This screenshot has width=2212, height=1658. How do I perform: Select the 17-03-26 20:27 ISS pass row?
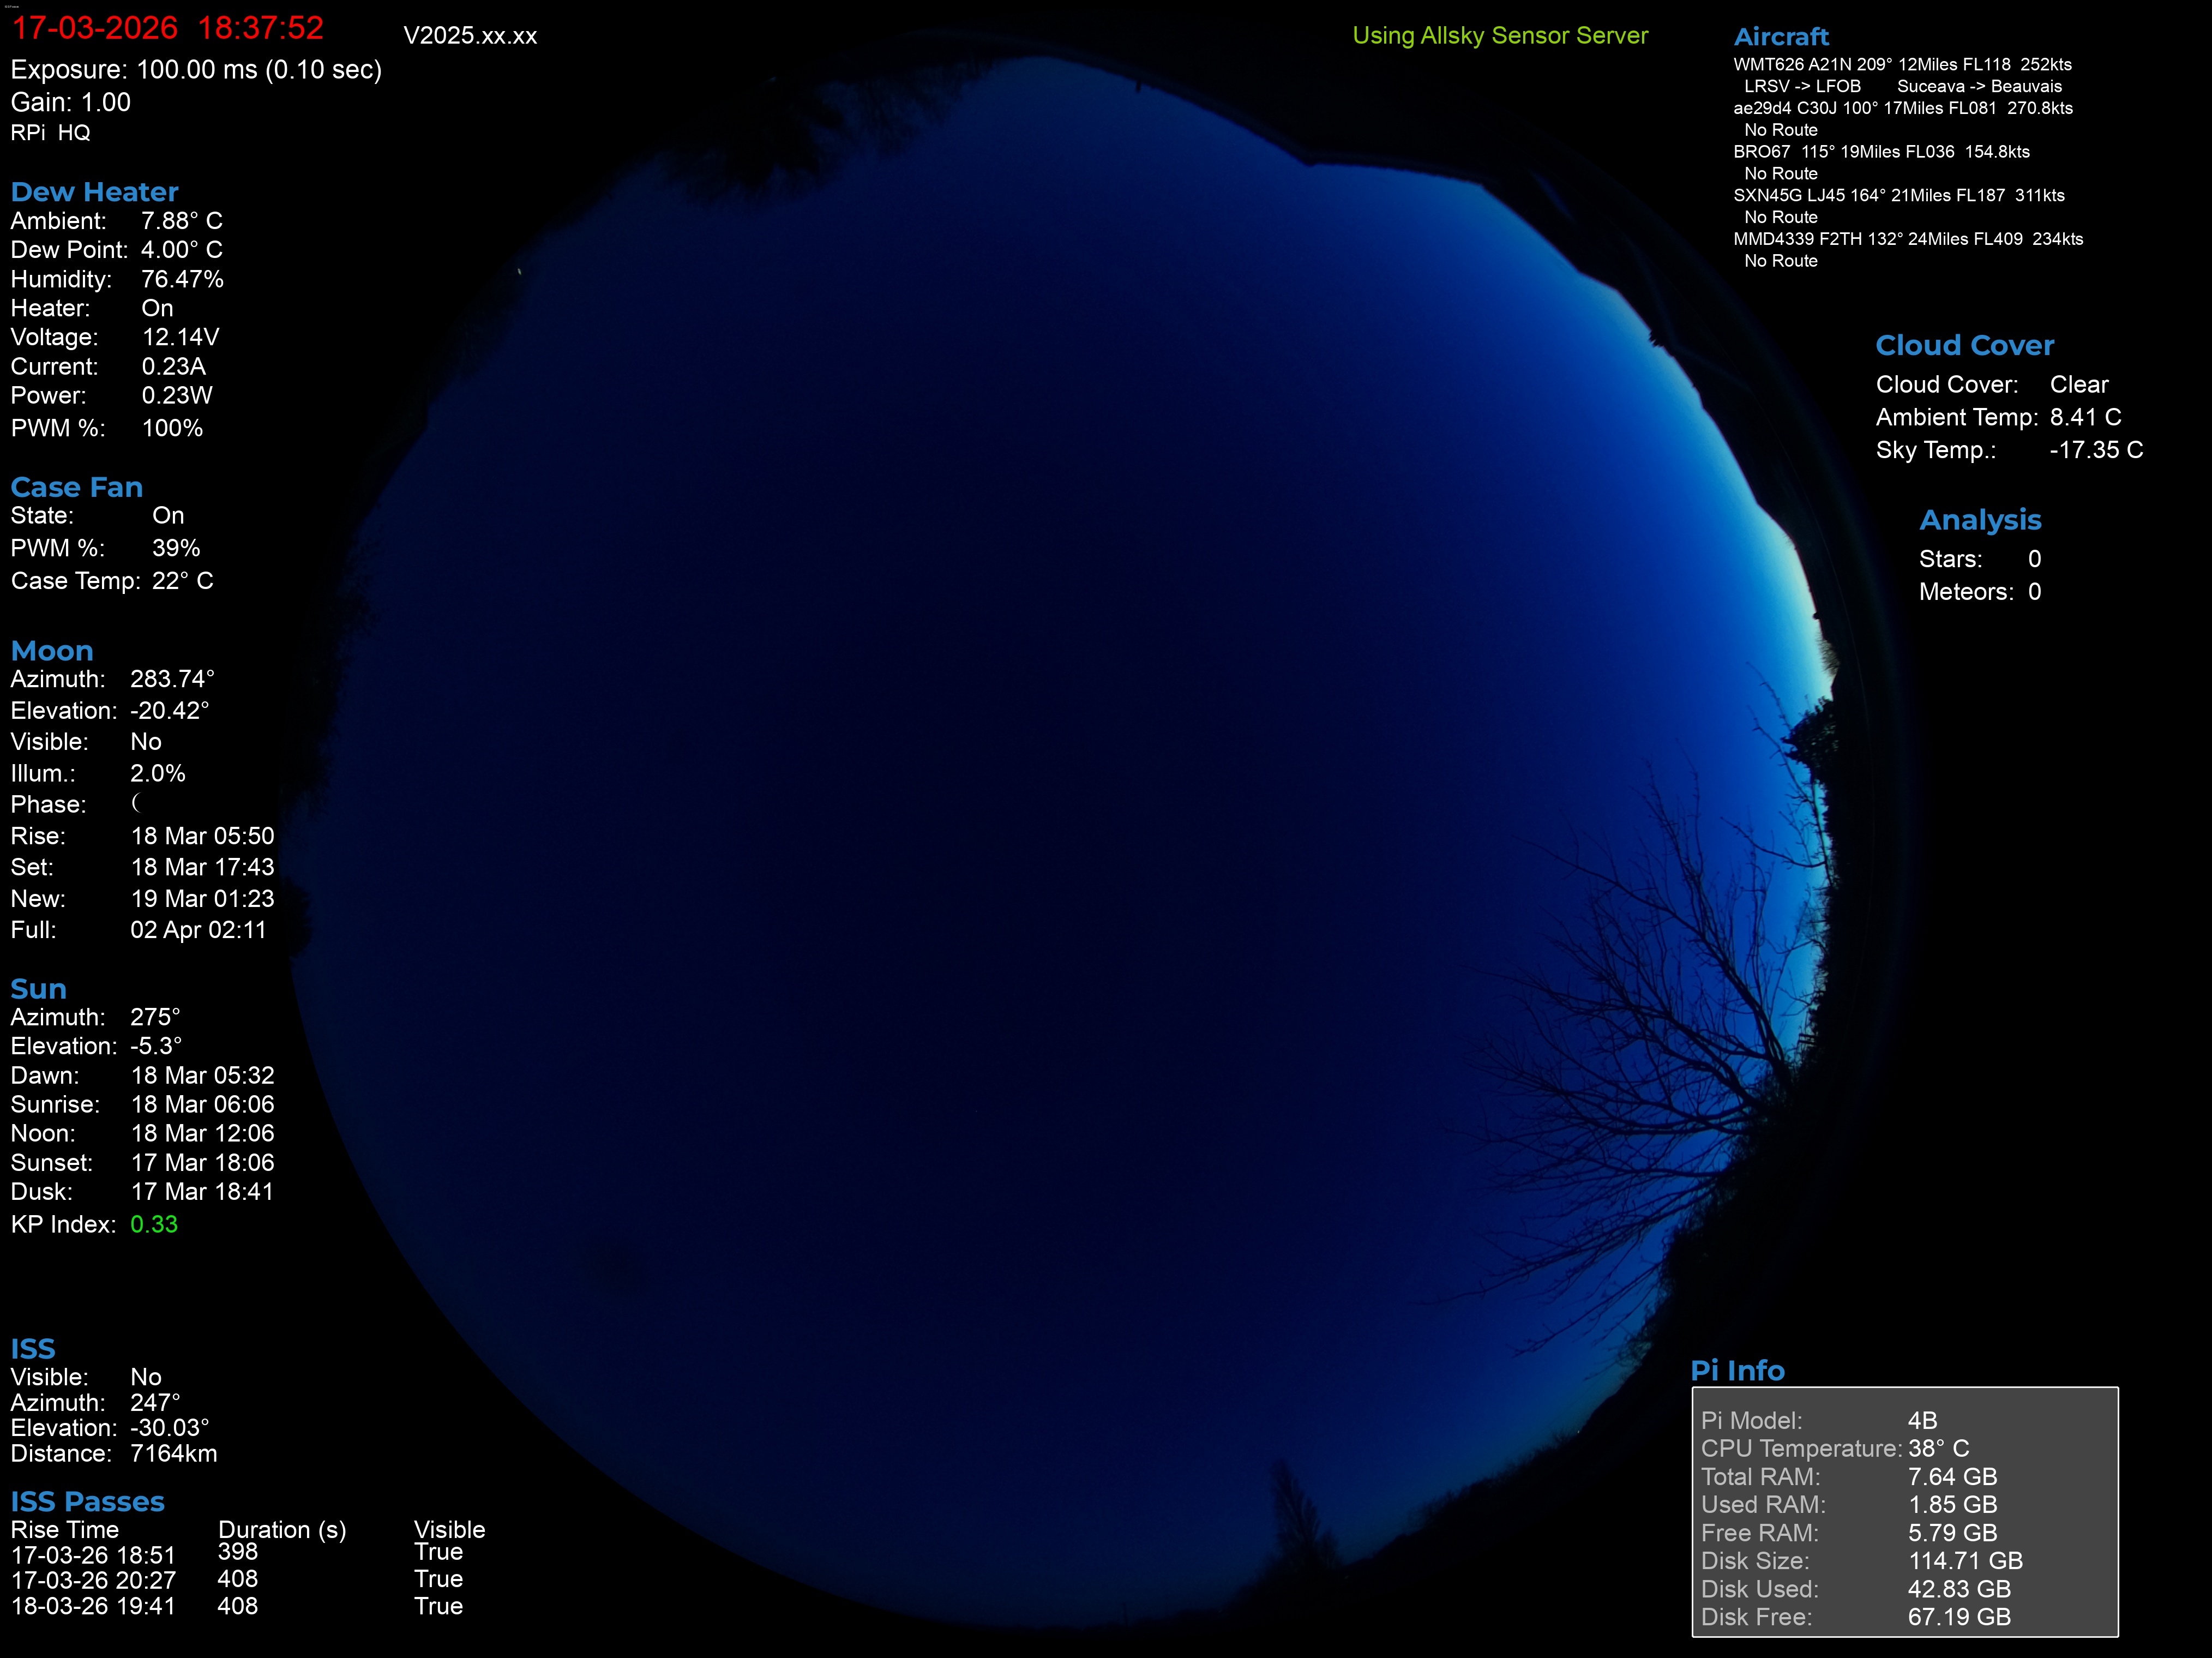tap(94, 1580)
